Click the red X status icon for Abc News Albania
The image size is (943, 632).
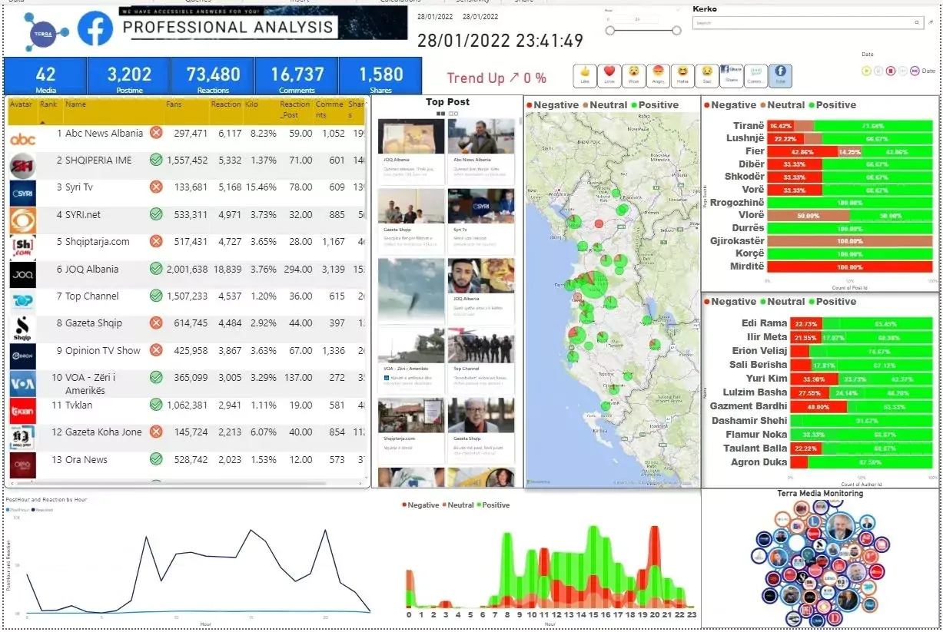click(156, 133)
